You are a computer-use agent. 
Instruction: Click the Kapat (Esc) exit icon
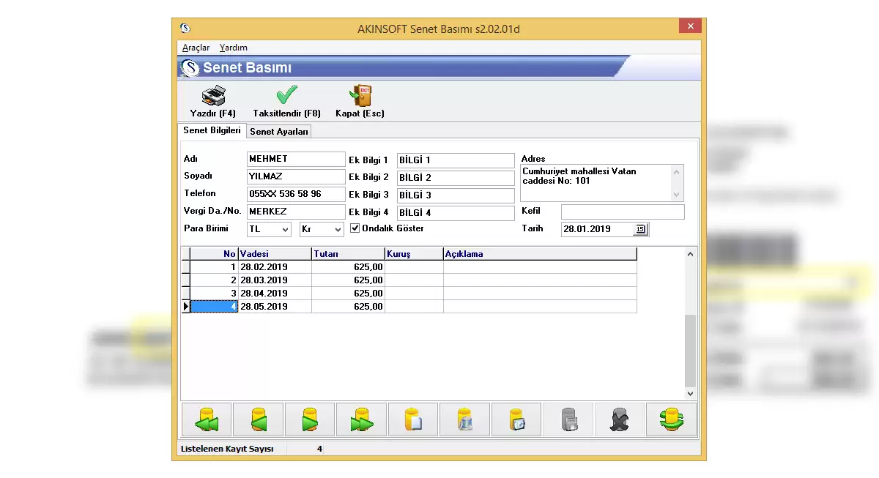pyautogui.click(x=360, y=96)
